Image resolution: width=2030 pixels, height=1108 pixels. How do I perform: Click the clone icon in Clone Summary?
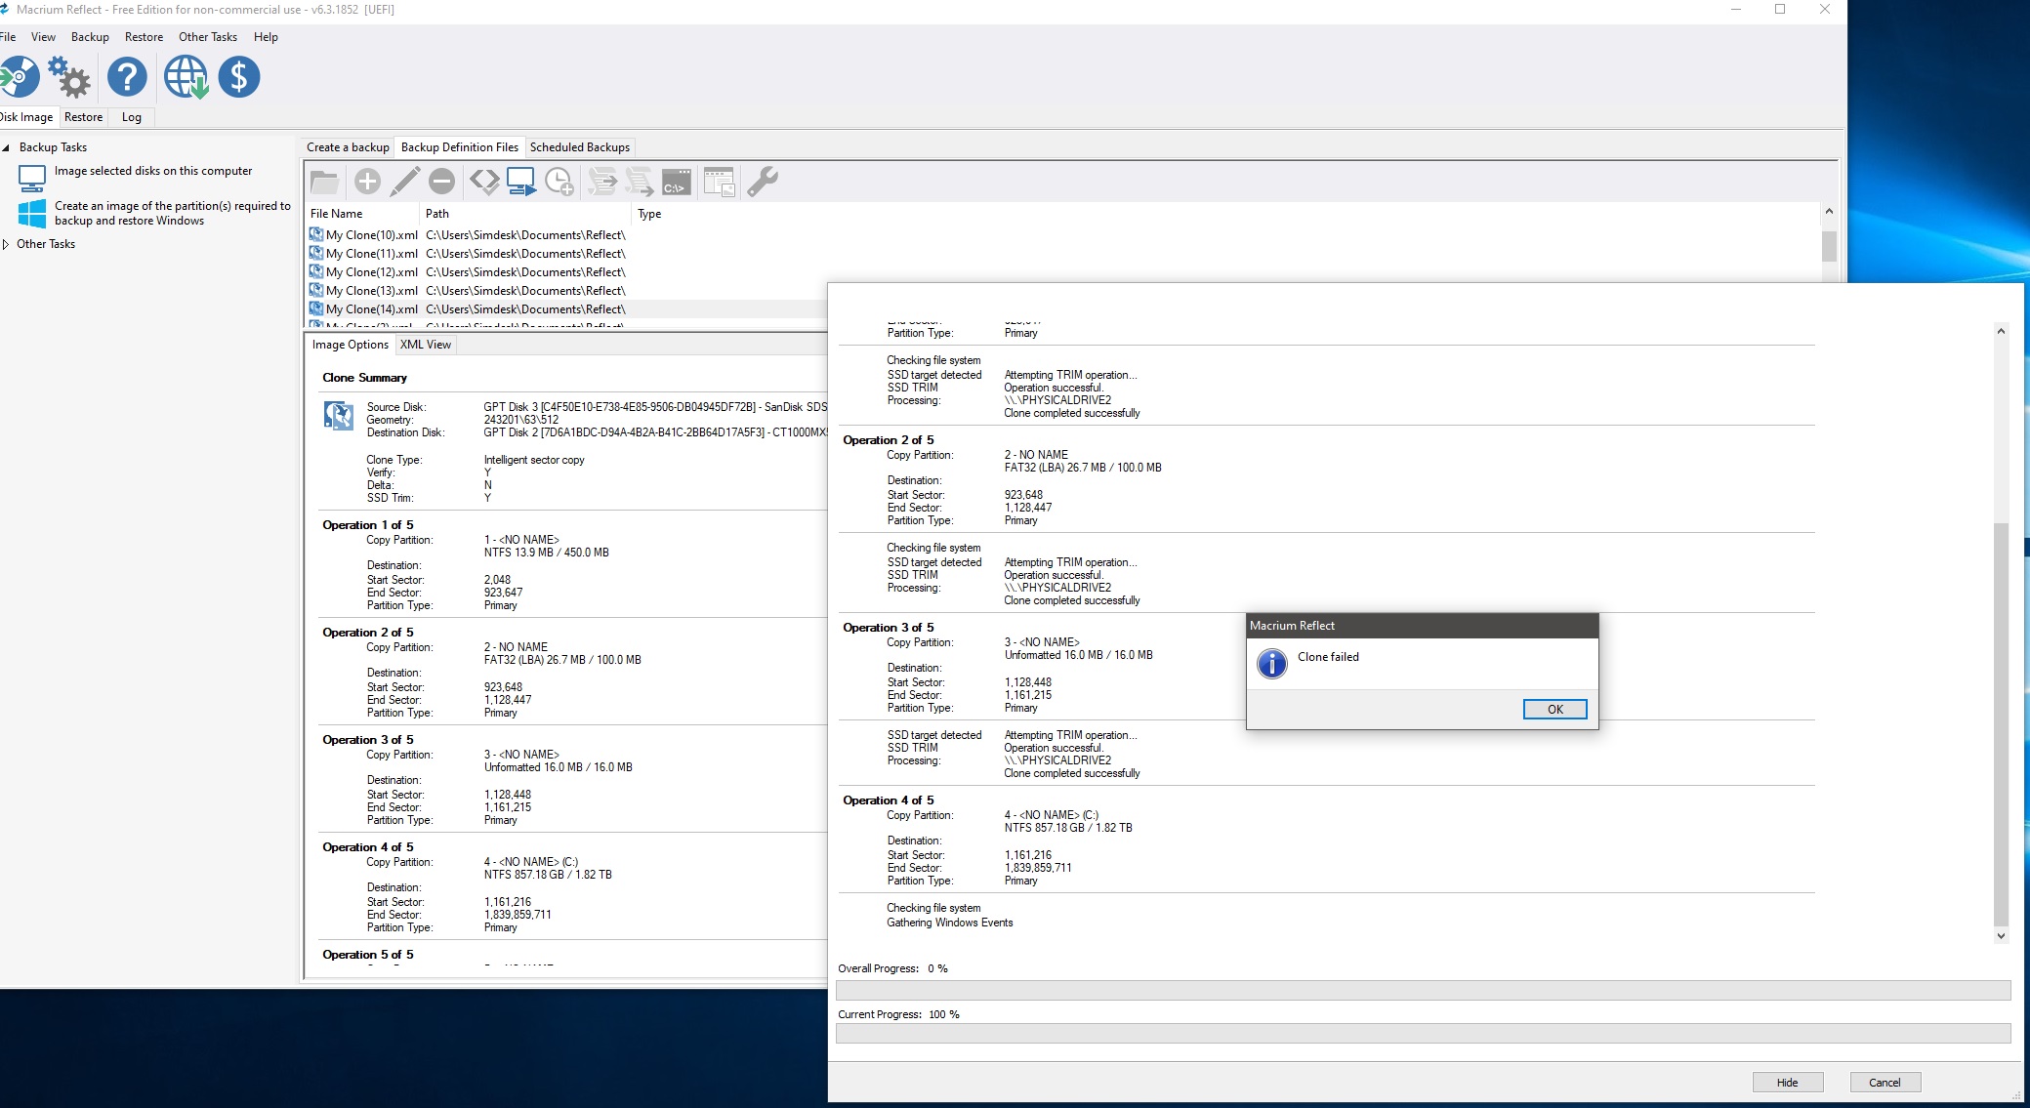pyautogui.click(x=339, y=415)
